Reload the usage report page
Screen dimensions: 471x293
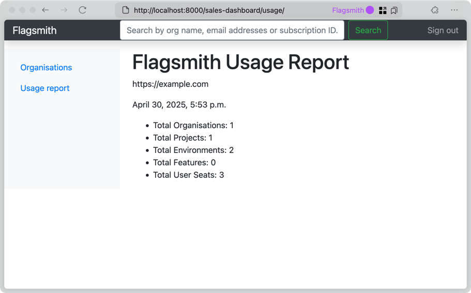pos(82,10)
